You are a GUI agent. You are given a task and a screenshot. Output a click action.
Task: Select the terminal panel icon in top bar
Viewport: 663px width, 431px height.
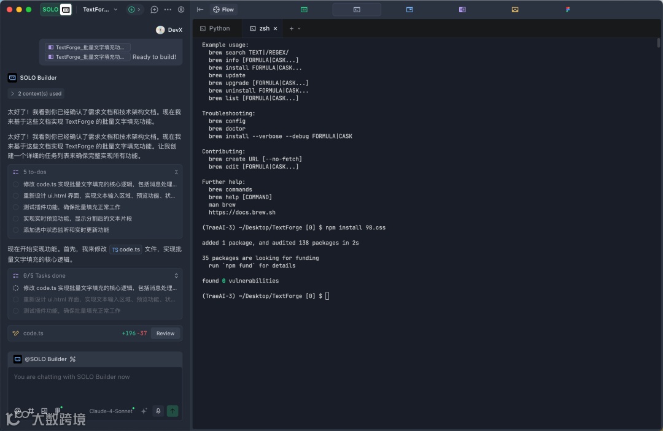click(x=357, y=9)
